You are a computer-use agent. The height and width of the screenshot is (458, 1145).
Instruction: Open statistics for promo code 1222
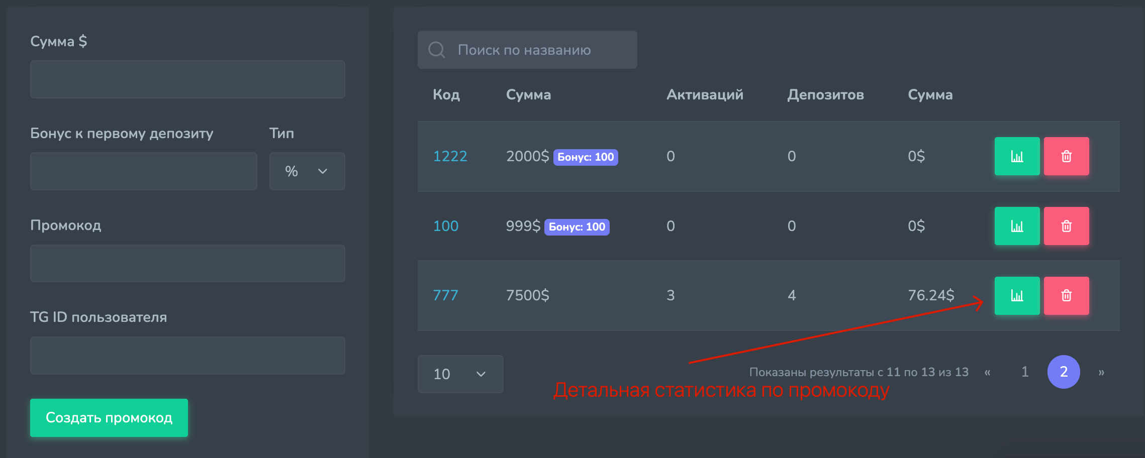(x=1017, y=156)
